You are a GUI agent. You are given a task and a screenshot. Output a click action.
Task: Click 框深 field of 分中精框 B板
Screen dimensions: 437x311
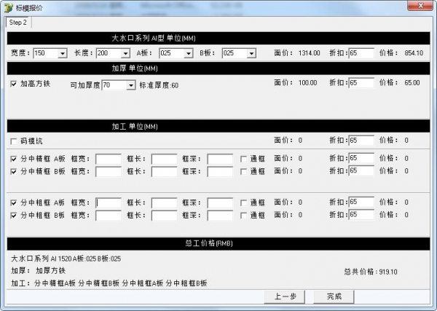[x=220, y=171]
